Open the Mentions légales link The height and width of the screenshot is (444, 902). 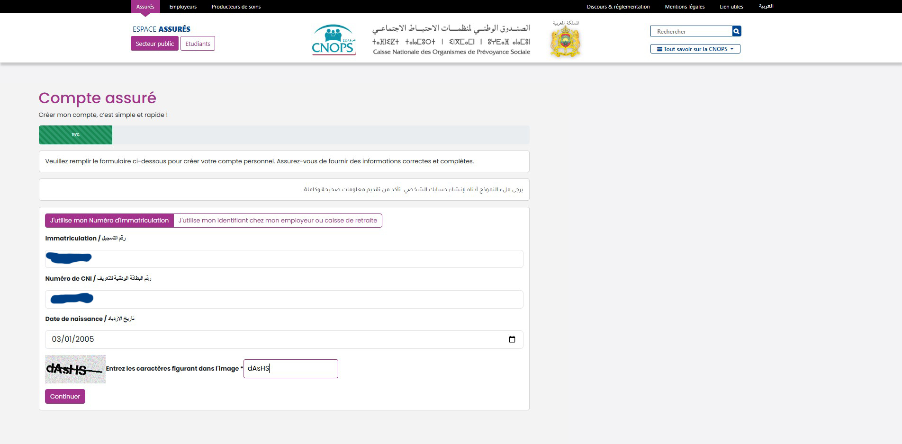(x=685, y=7)
